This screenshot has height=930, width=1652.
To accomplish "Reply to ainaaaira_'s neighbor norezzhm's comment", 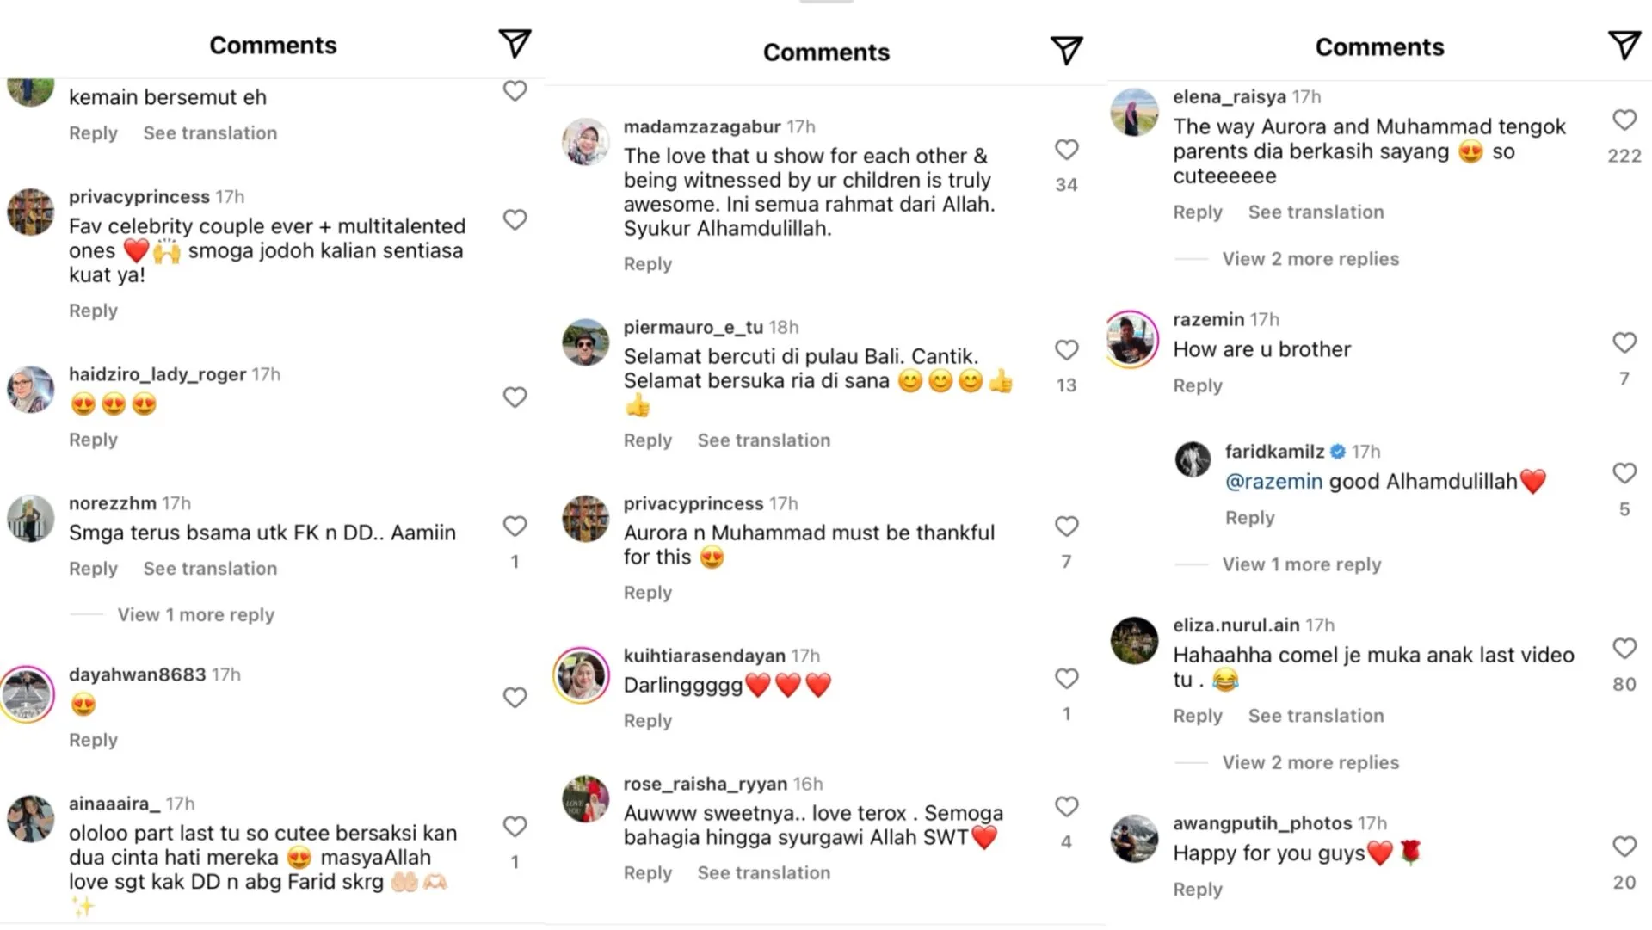I will [93, 569].
